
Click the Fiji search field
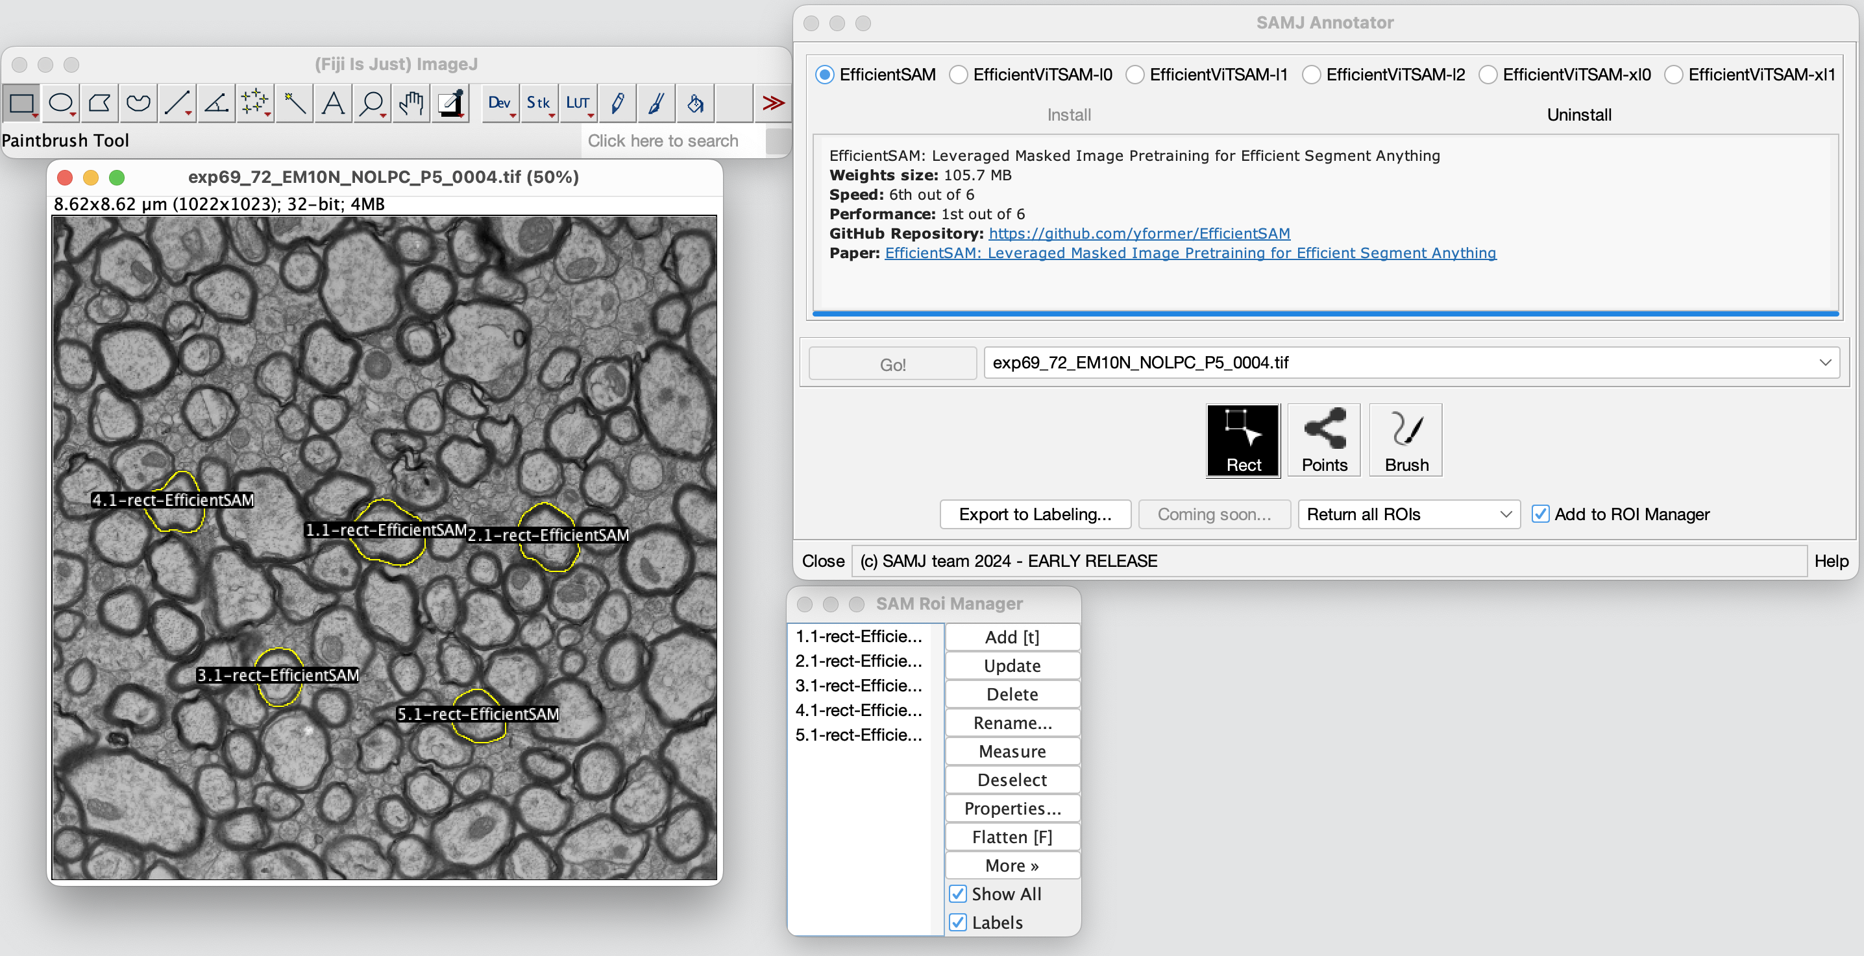(673, 141)
